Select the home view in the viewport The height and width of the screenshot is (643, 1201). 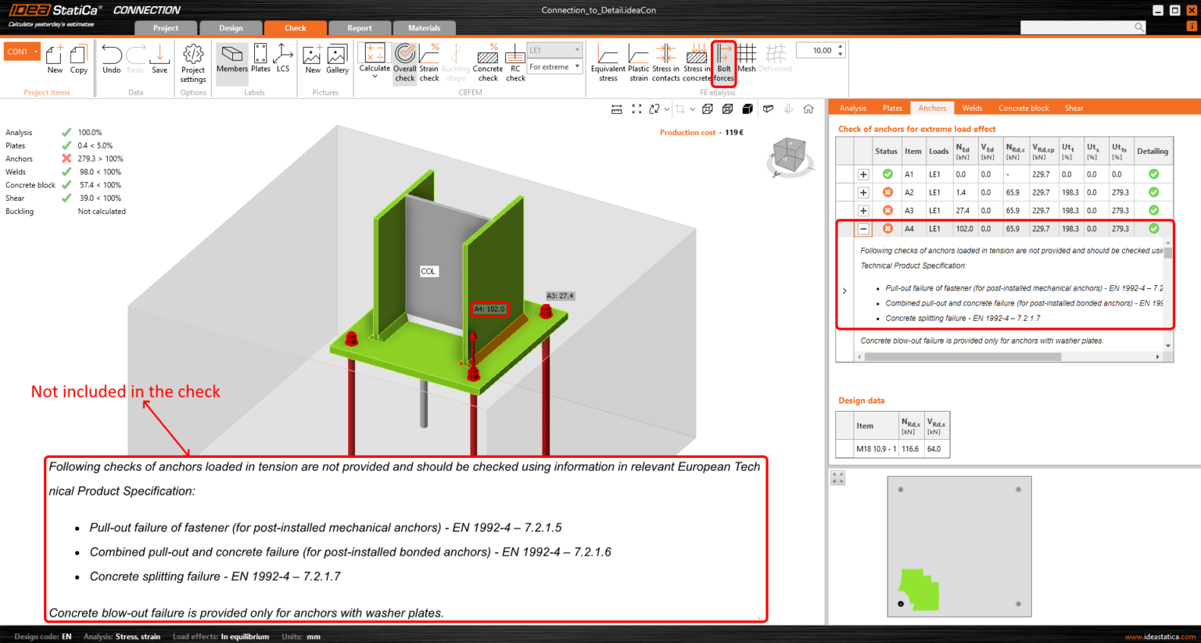[x=809, y=109]
